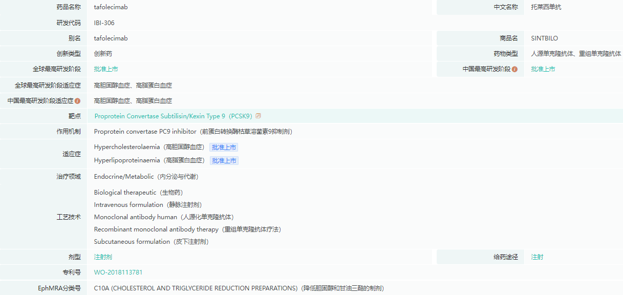
Task: Select the alias value tafolecimab in 别名 row
Action: click(111, 38)
